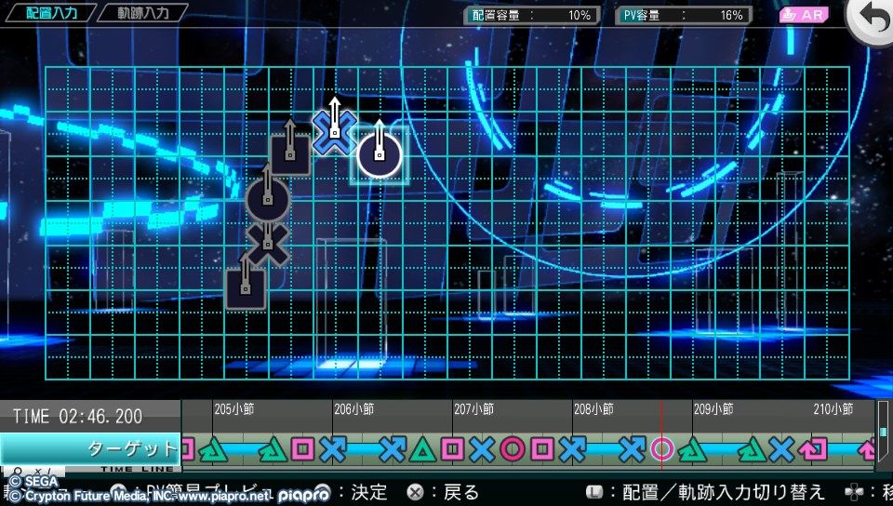Select the blue cross note in measure 207
893x506 pixels.
(x=482, y=449)
